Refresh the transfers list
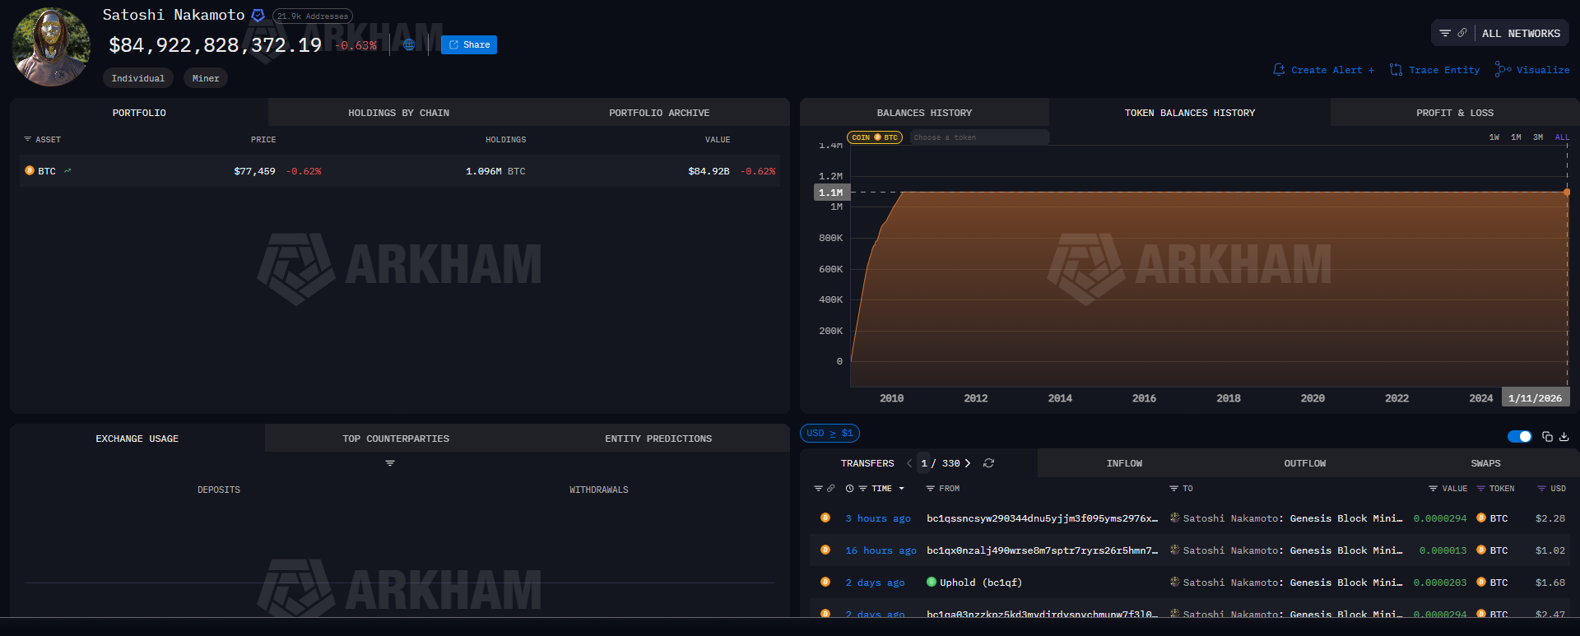The width and height of the screenshot is (1580, 636). pyautogui.click(x=989, y=463)
